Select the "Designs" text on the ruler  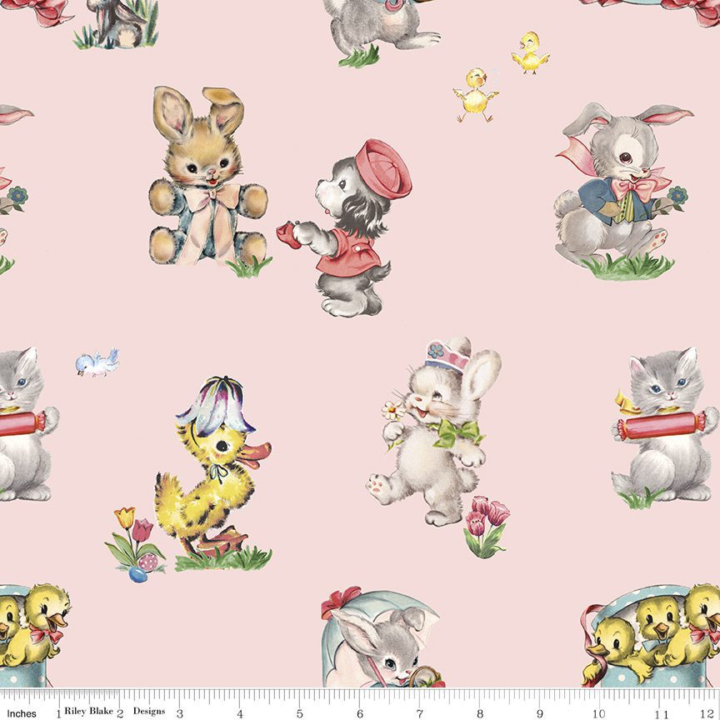coord(149,711)
